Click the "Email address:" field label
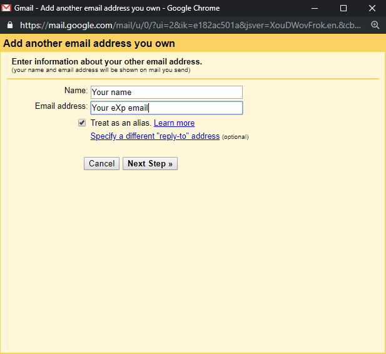The image size is (386, 354). pyautogui.click(x=61, y=106)
